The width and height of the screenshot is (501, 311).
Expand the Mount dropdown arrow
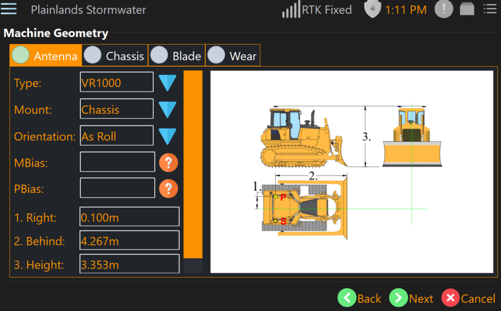[x=167, y=110]
